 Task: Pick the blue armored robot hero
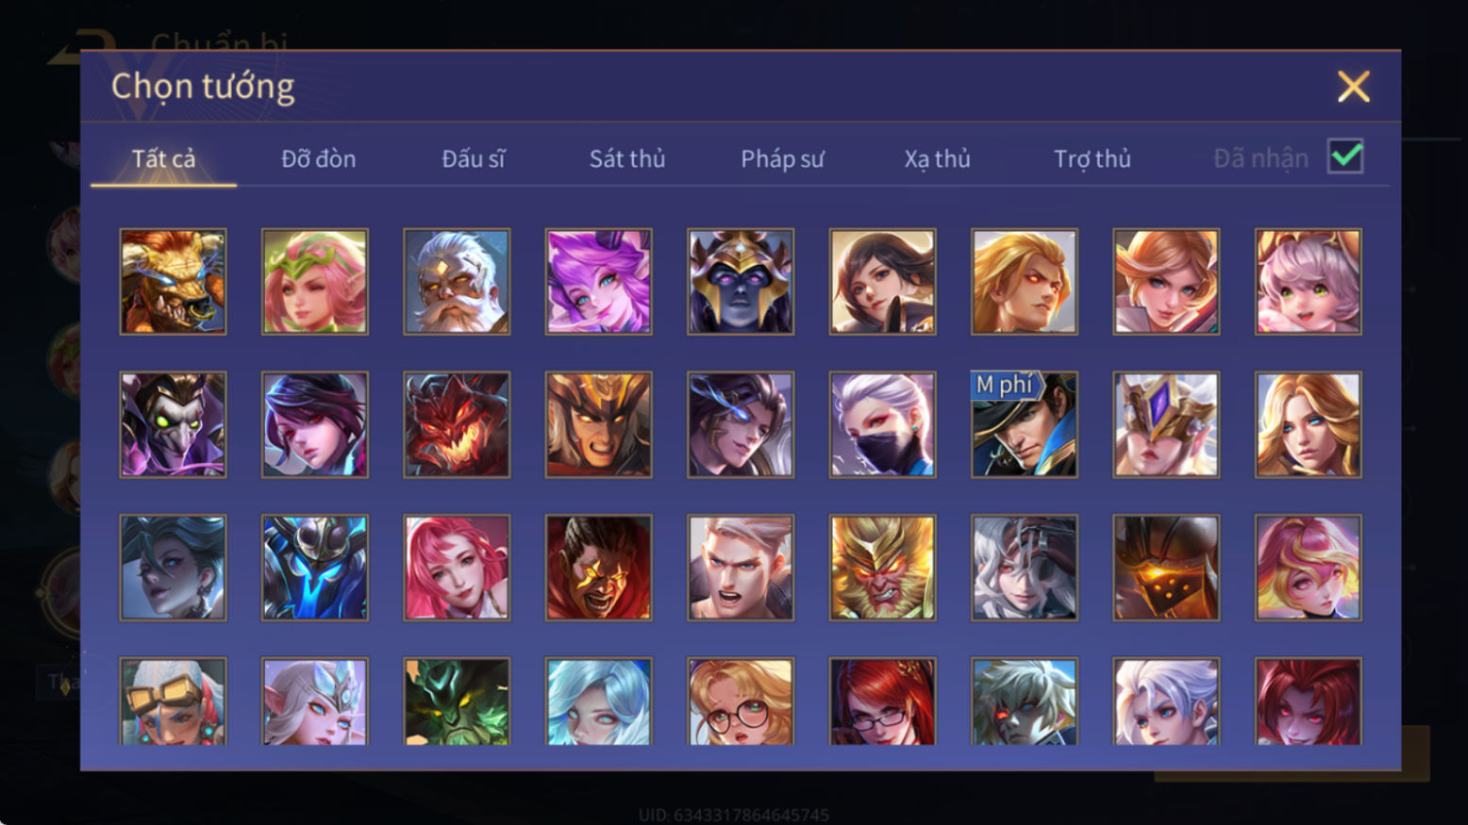click(x=315, y=568)
